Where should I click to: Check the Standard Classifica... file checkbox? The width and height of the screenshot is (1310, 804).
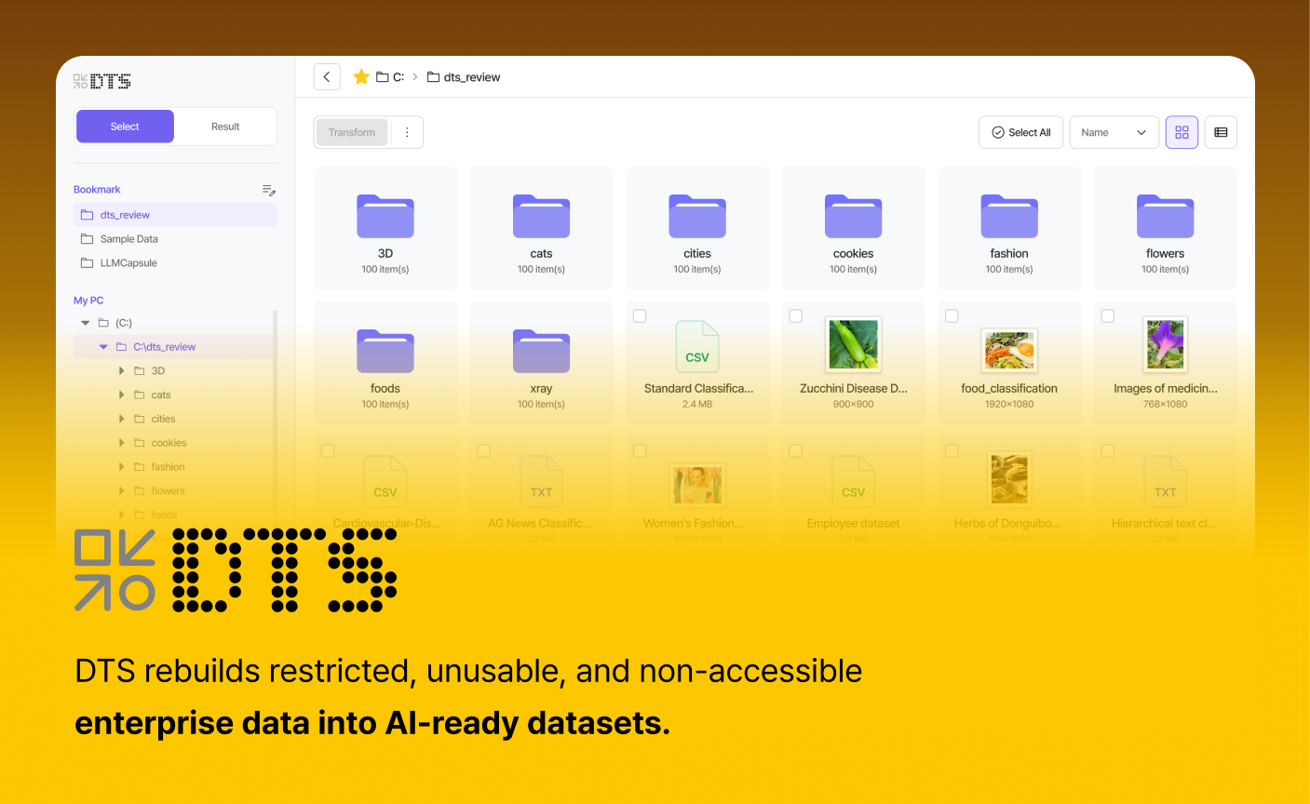(x=640, y=316)
